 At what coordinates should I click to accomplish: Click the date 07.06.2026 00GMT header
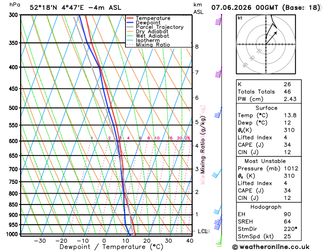(244, 8)
